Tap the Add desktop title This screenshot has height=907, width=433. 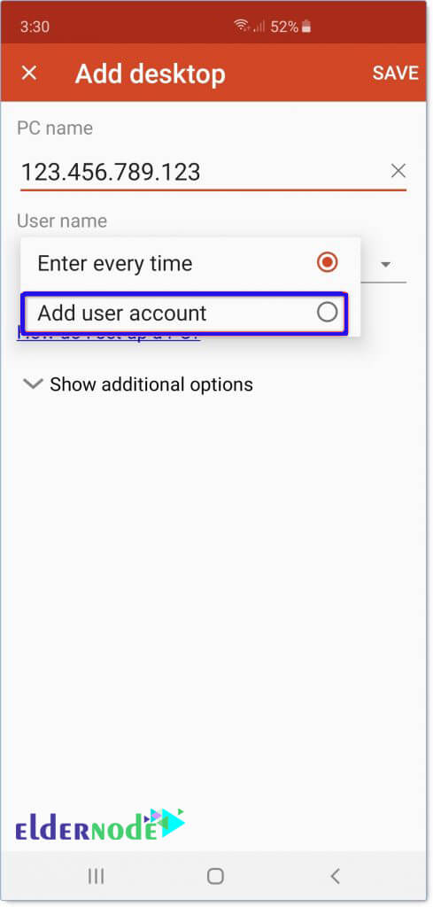(151, 74)
